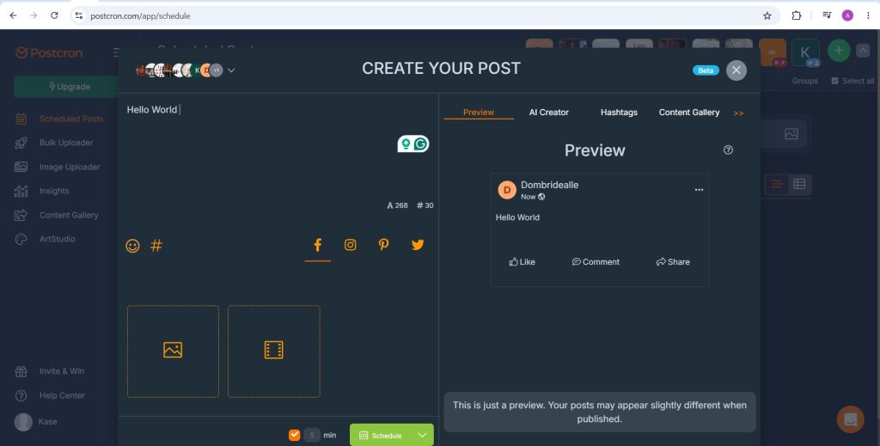
Task: Switch to the Preview tab
Action: tap(479, 113)
